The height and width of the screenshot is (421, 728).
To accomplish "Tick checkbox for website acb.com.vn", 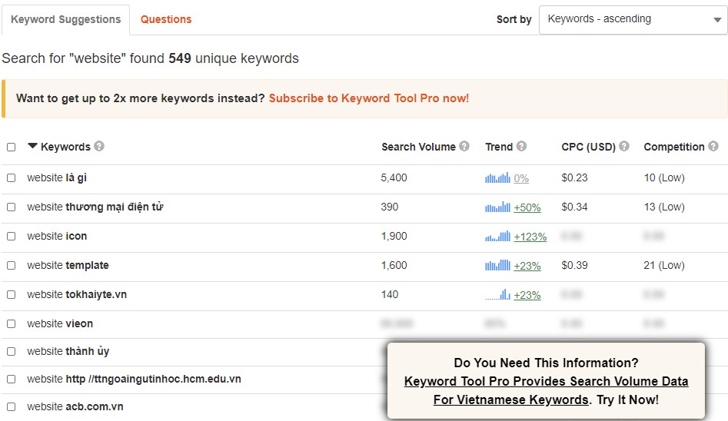I will coord(11,407).
